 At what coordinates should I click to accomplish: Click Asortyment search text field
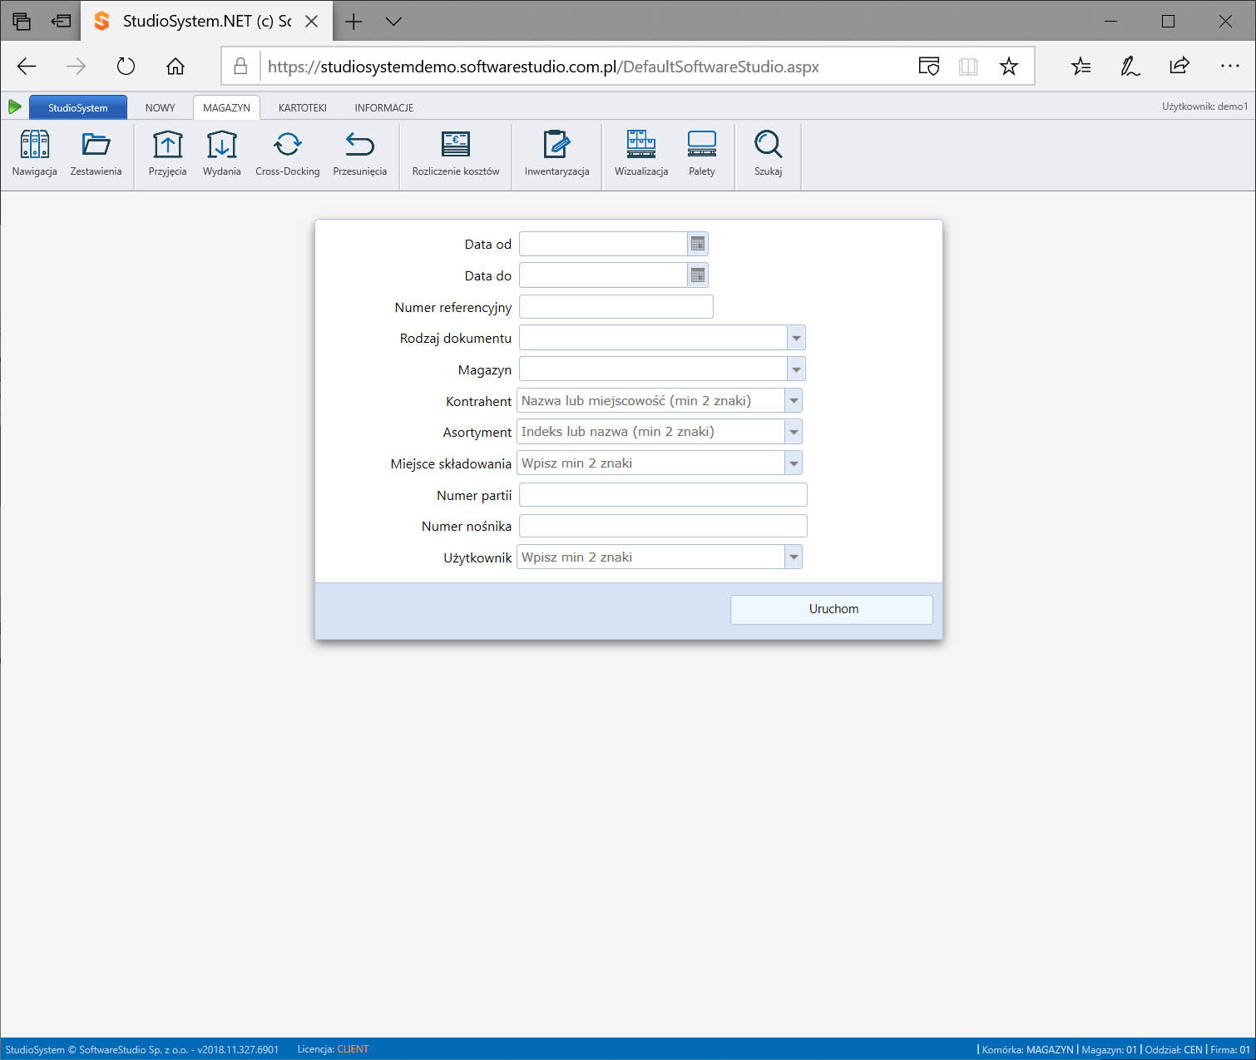click(x=650, y=432)
